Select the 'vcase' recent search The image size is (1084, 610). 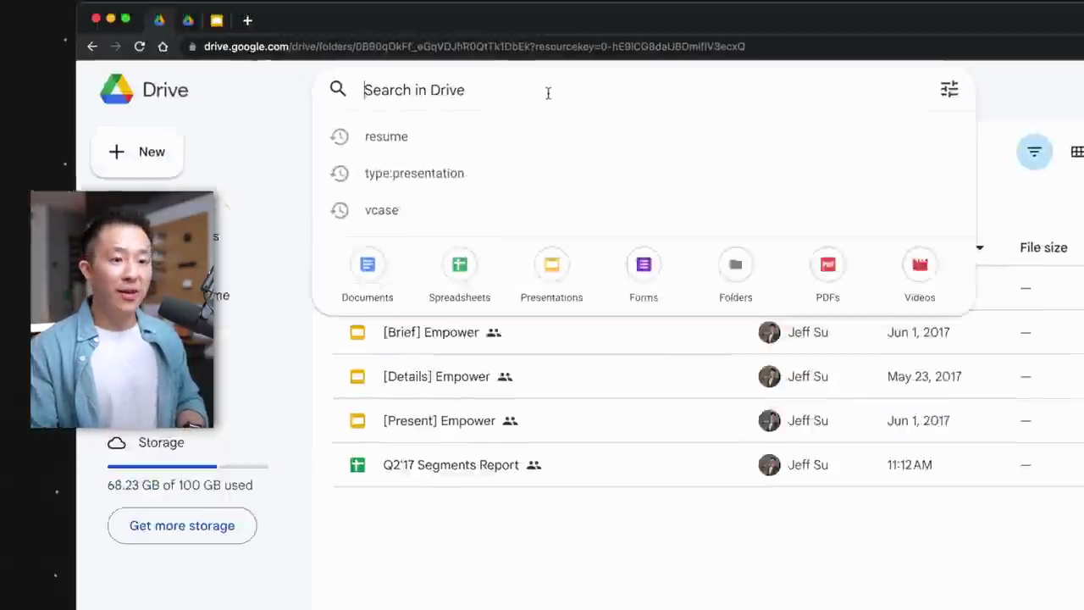pyautogui.click(x=381, y=210)
